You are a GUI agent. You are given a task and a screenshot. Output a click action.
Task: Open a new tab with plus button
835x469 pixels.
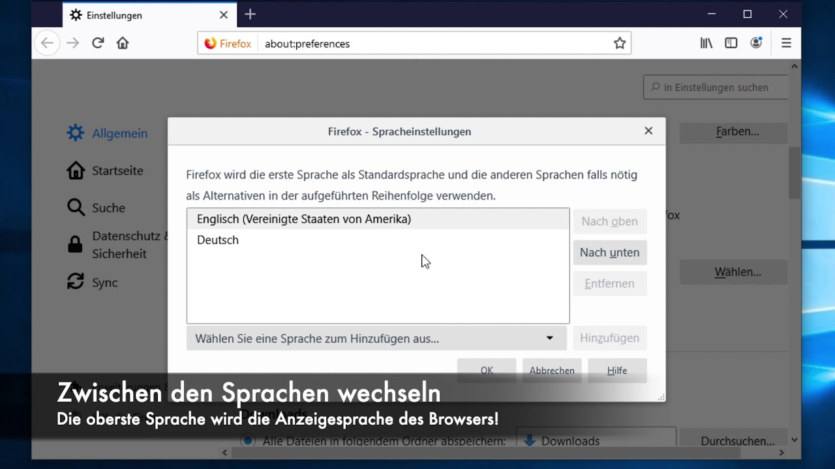click(250, 14)
